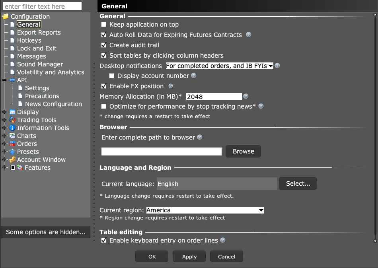Viewport: 378px width, 268px height.
Task: Toggle Enable keyboard entry on order lines
Action: pos(104,240)
